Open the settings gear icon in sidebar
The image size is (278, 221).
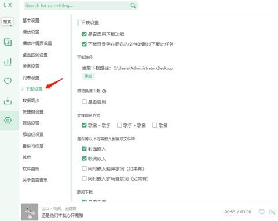pyautogui.click(x=8, y=120)
